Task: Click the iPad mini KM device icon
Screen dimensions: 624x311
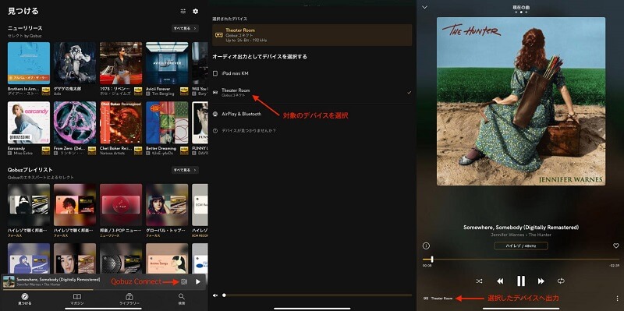Action: [x=215, y=73]
